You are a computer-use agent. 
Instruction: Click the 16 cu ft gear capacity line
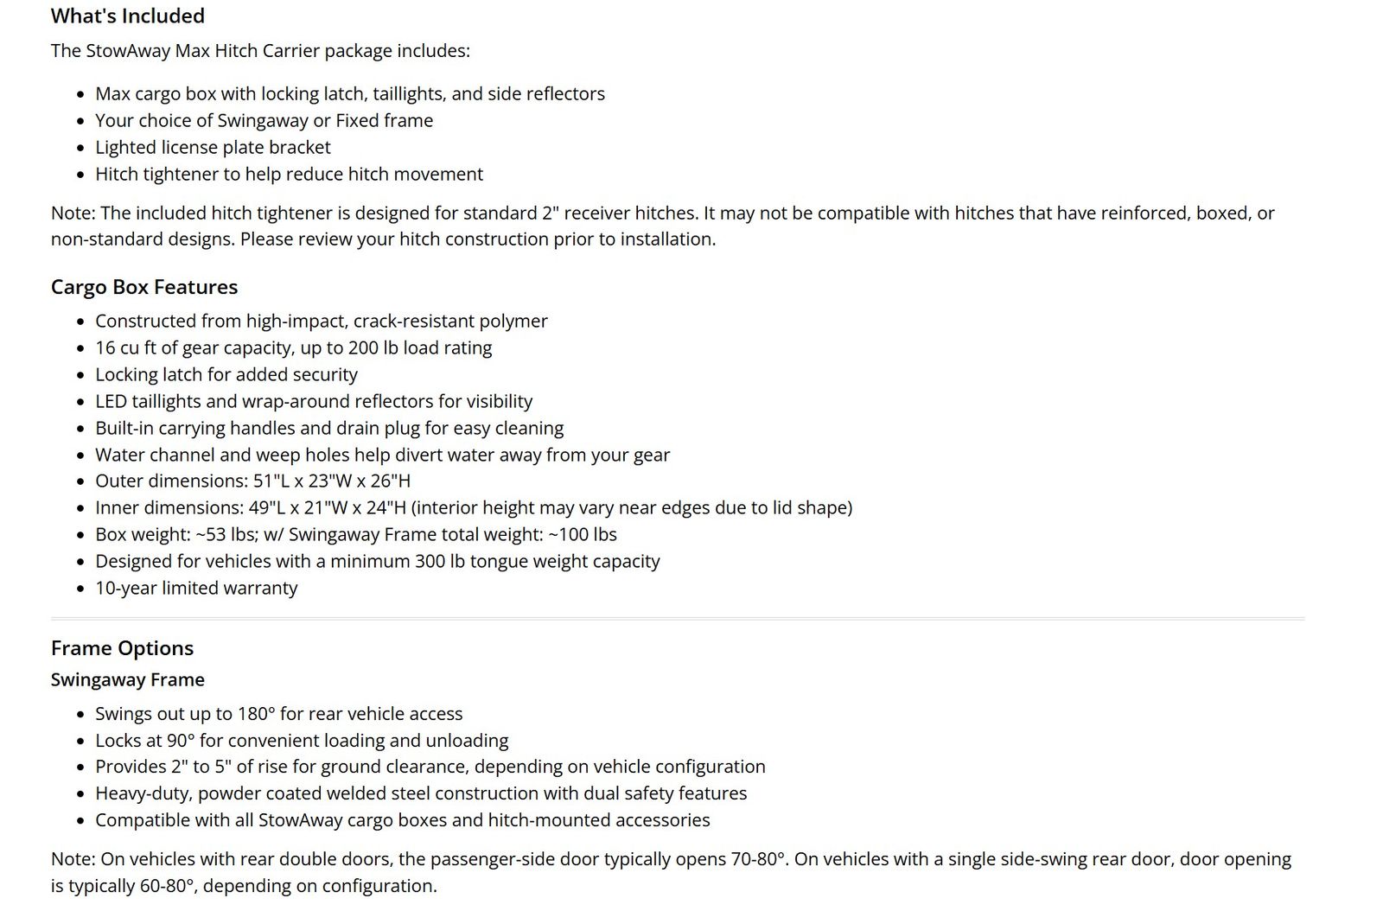[294, 347]
